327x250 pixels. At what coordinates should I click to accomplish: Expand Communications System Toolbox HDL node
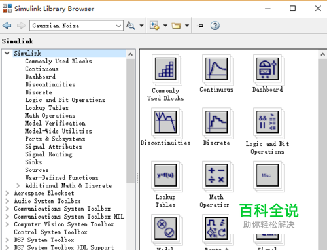7,217
